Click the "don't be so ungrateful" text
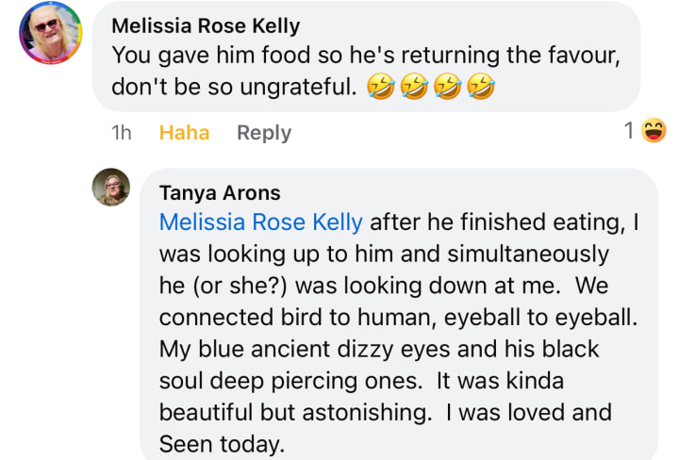Viewport: 679px width, 460px height. (234, 88)
